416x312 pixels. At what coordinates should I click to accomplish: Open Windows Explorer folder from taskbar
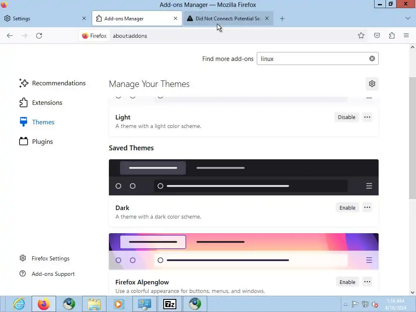94,304
